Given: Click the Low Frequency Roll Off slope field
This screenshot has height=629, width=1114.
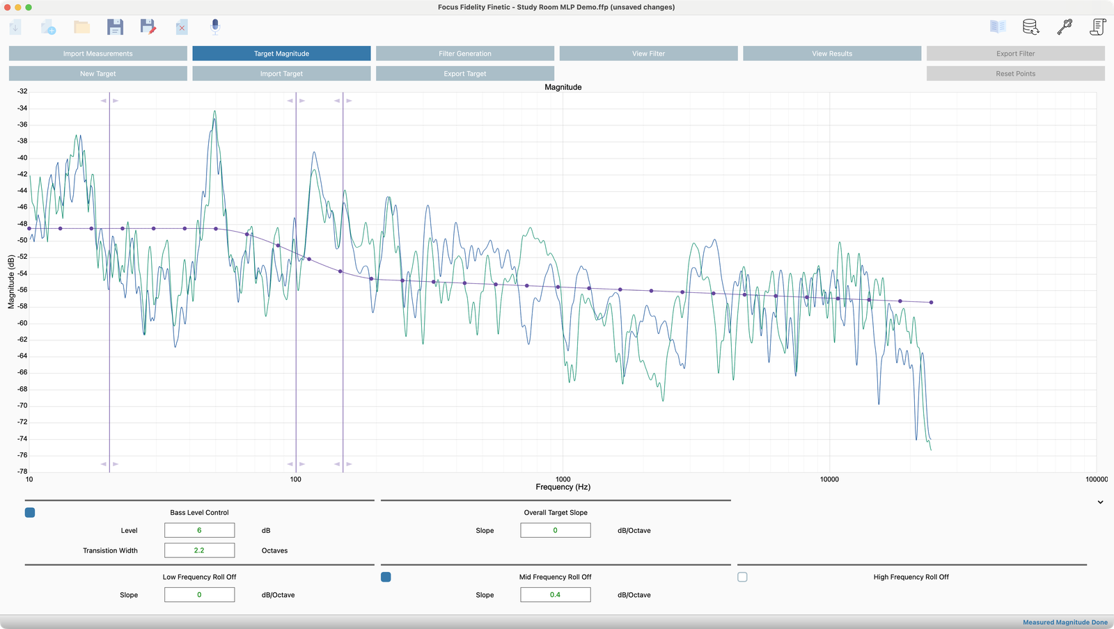Looking at the screenshot, I should (x=199, y=595).
